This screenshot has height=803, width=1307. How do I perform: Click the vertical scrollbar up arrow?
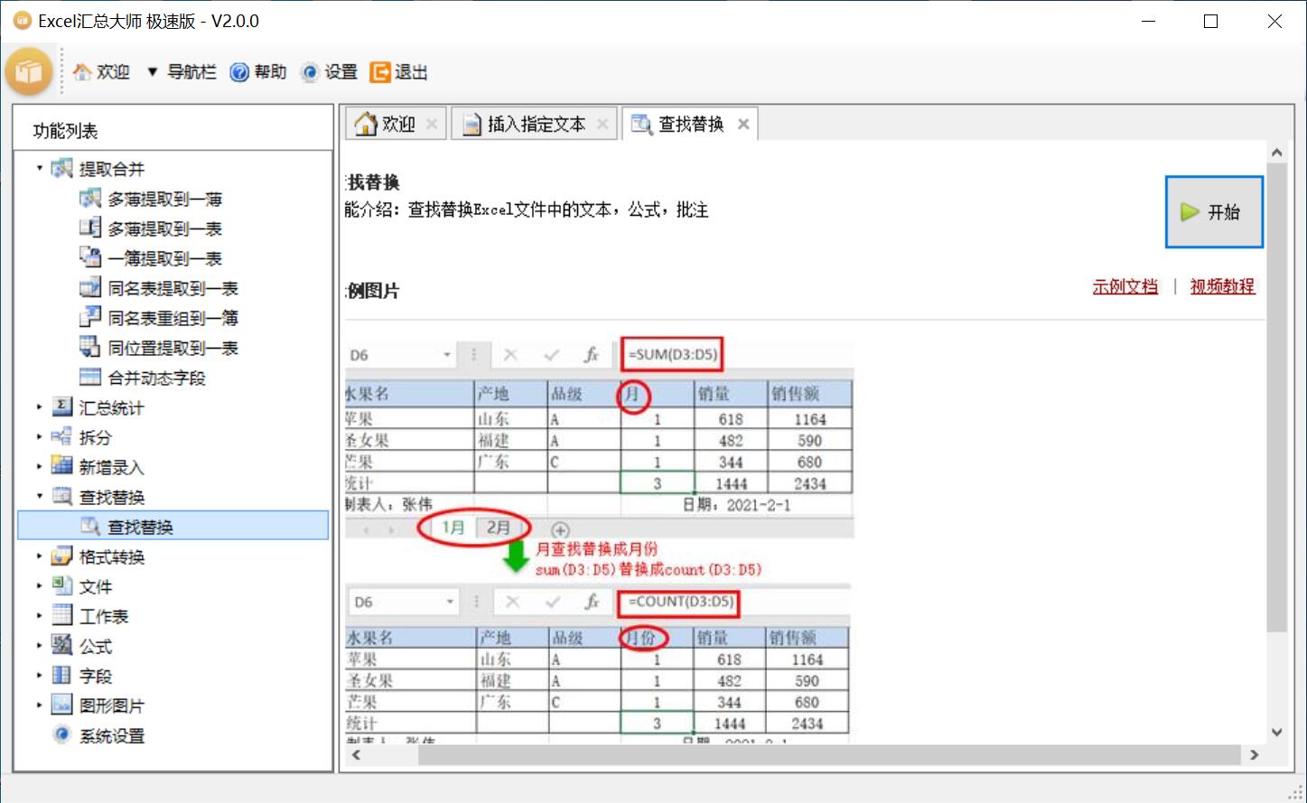(x=1276, y=154)
